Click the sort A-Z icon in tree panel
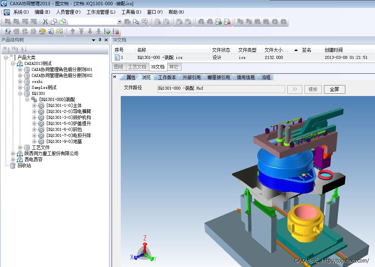 point(24,49)
